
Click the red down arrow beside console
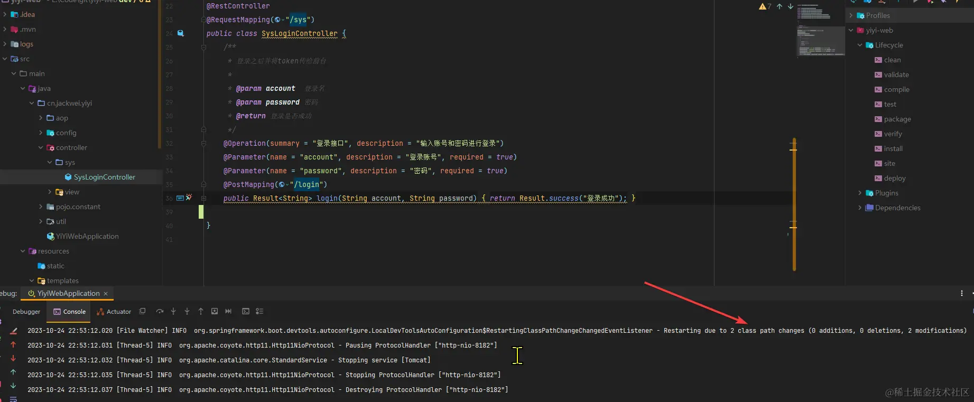(13, 358)
